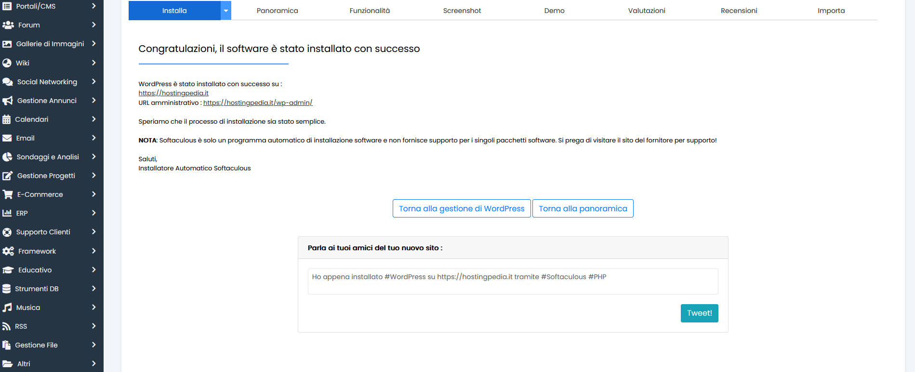This screenshot has width=915, height=372.
Task: Go to the Recensioni tab
Action: [x=739, y=11]
